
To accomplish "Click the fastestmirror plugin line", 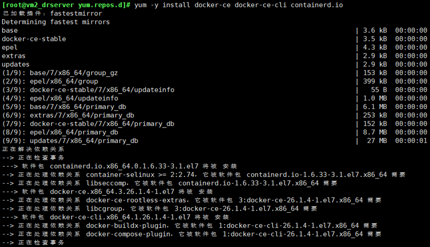I will point(52,13).
